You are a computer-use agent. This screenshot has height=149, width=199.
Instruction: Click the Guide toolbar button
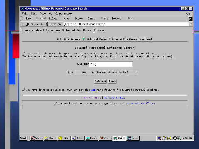(x=91, y=19)
